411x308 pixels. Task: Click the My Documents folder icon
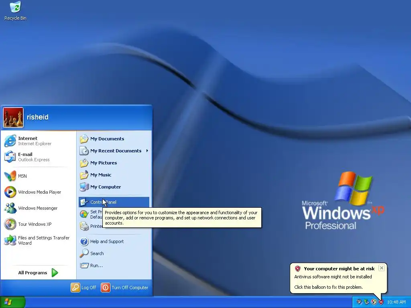click(x=84, y=139)
